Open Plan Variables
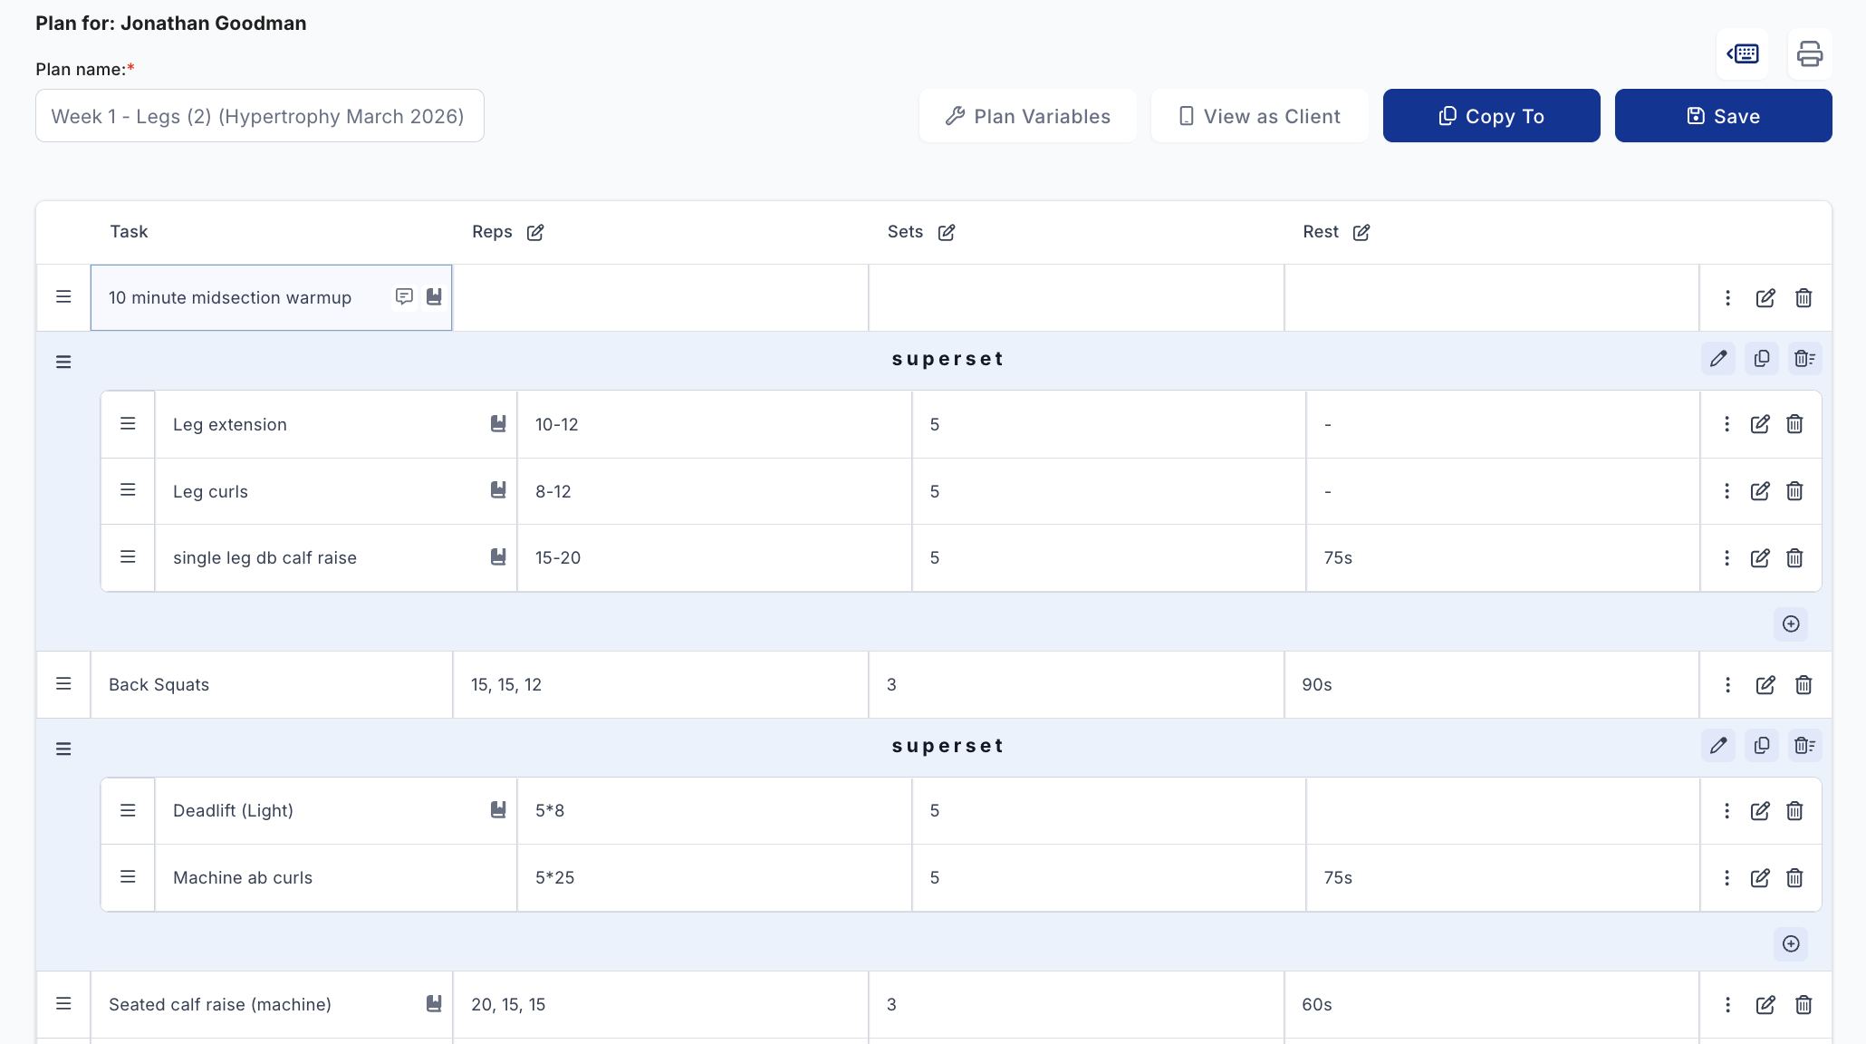Image resolution: width=1866 pixels, height=1044 pixels. pyautogui.click(x=1027, y=116)
